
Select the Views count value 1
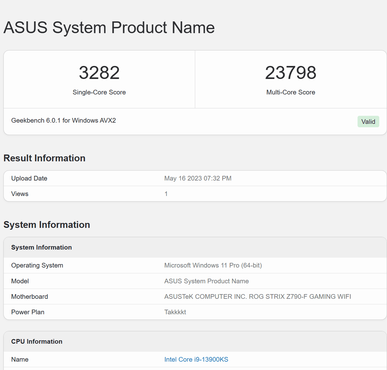click(166, 194)
